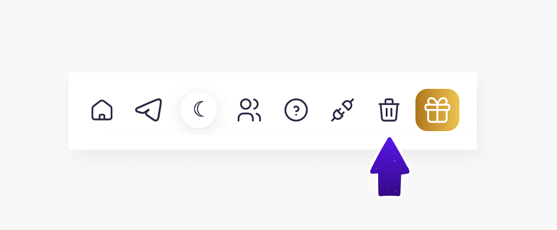Open help via the question mark circle
The image size is (557, 230).
pyautogui.click(x=296, y=110)
